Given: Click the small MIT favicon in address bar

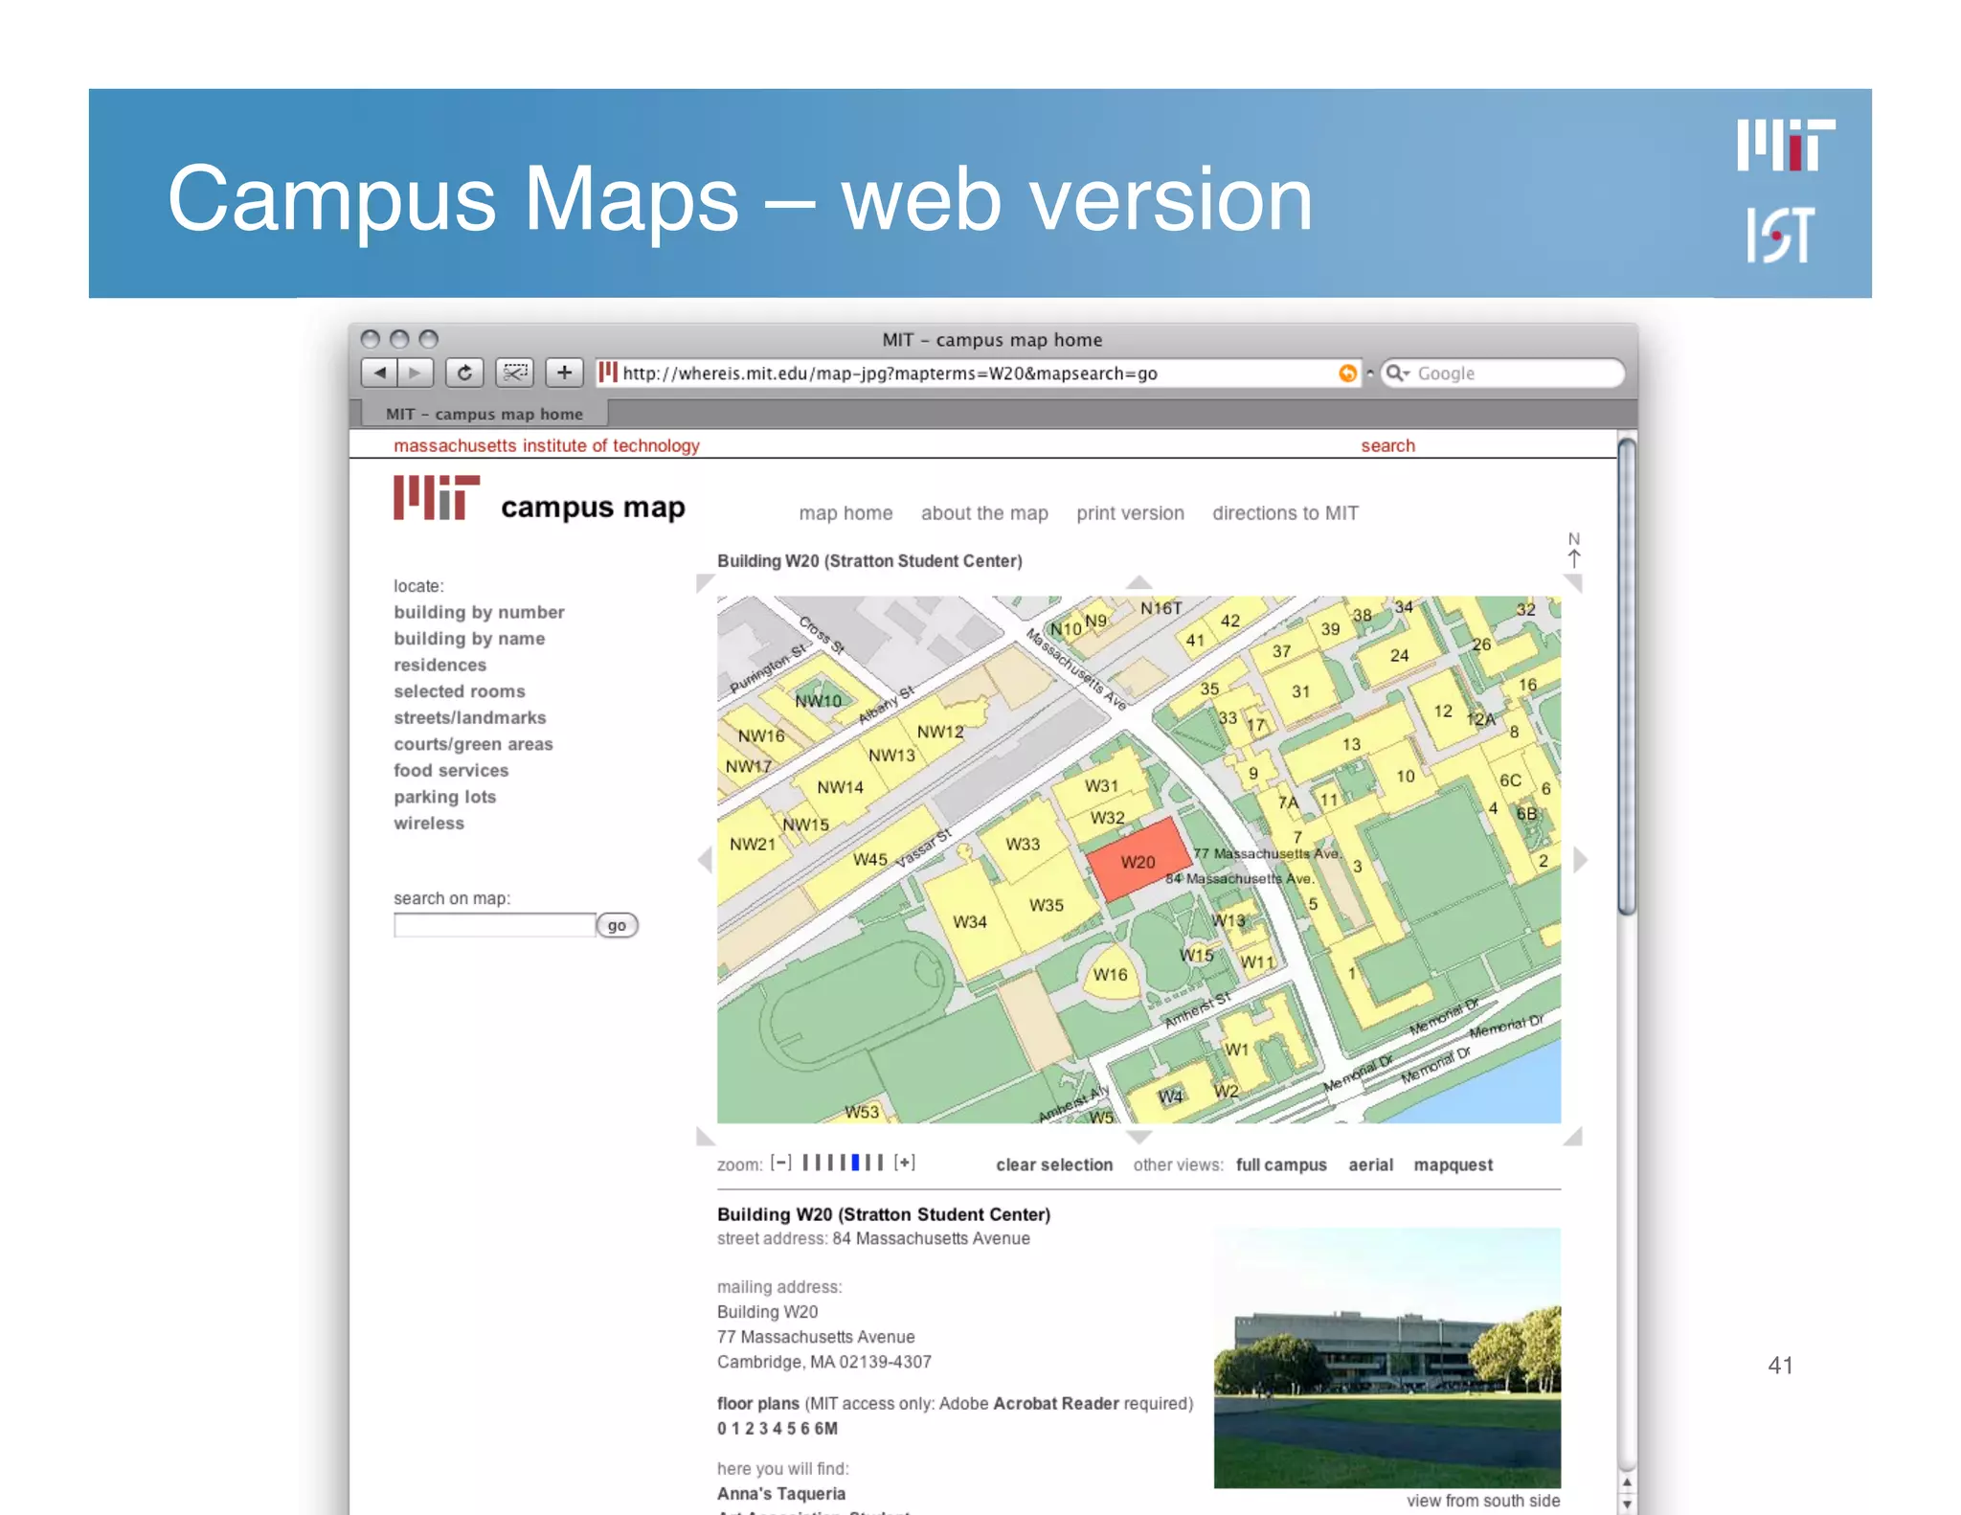Looking at the screenshot, I should tap(607, 372).
